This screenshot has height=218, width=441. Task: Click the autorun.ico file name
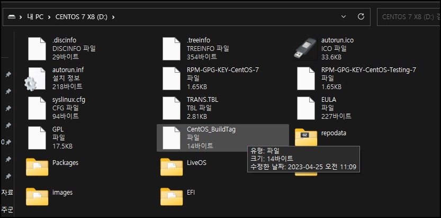(338, 40)
